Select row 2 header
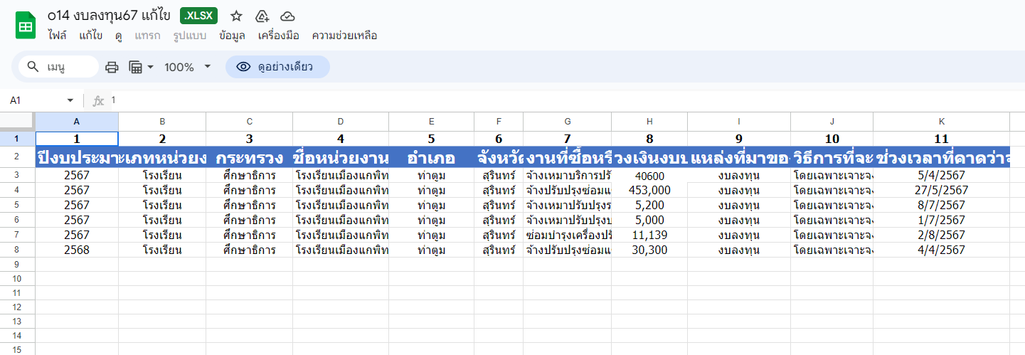 [x=18, y=157]
